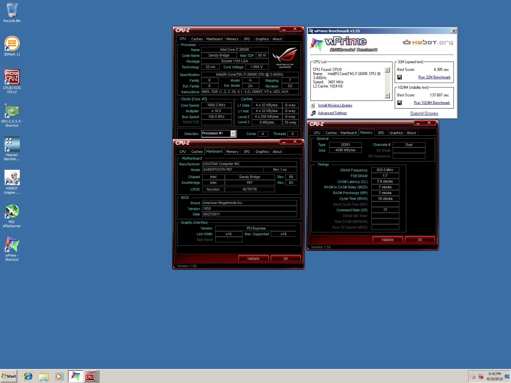Click the SABERTOOTH P67 model field

pyautogui.click(x=233, y=170)
